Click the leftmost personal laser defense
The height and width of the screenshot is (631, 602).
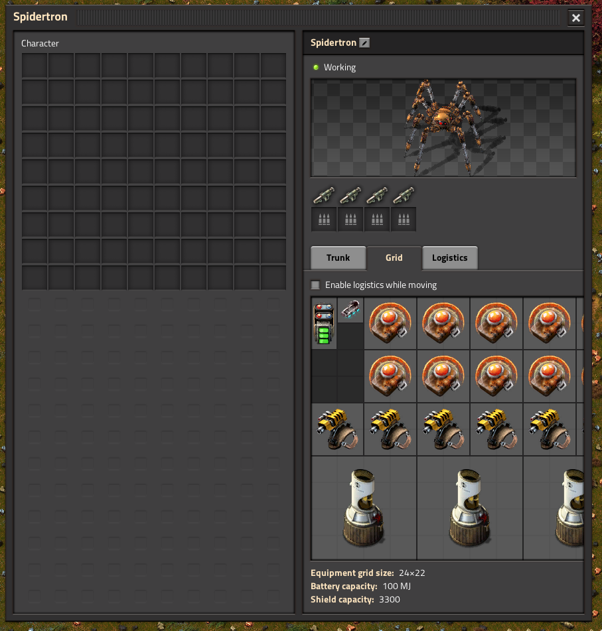pyautogui.click(x=337, y=429)
